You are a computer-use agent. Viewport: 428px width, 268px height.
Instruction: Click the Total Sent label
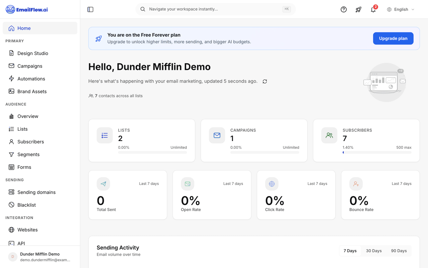tap(106, 210)
